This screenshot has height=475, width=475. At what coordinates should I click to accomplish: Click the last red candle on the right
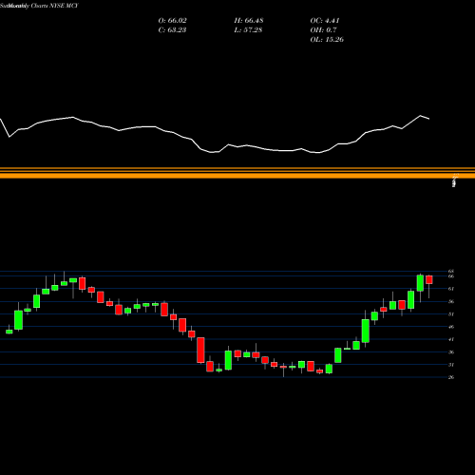tap(429, 279)
